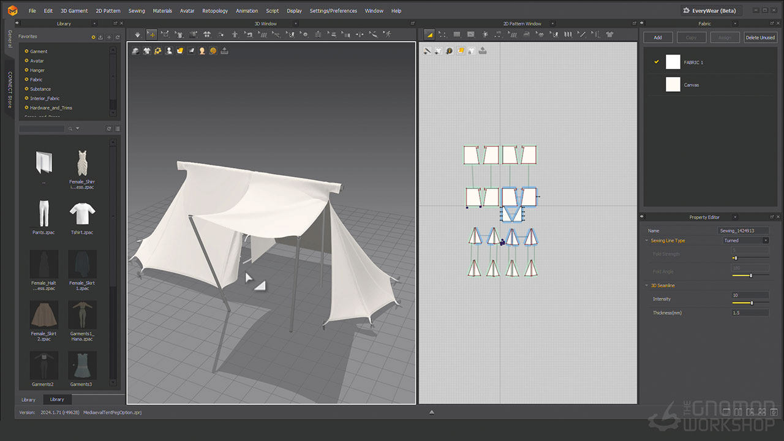
Task: Click the Add fabric button
Action: (658, 37)
